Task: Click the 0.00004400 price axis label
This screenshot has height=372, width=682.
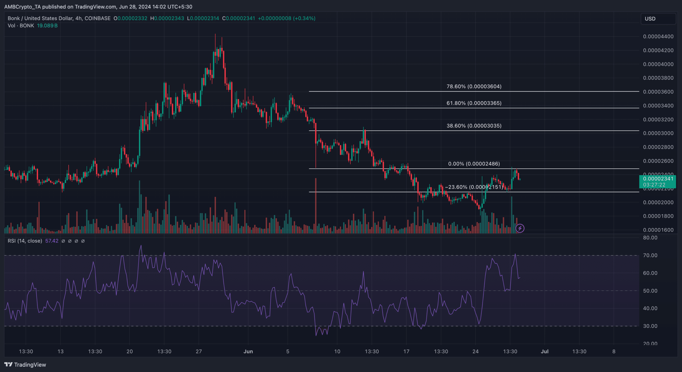Action: pos(658,36)
